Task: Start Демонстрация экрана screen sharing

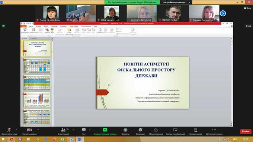Action: (105, 131)
